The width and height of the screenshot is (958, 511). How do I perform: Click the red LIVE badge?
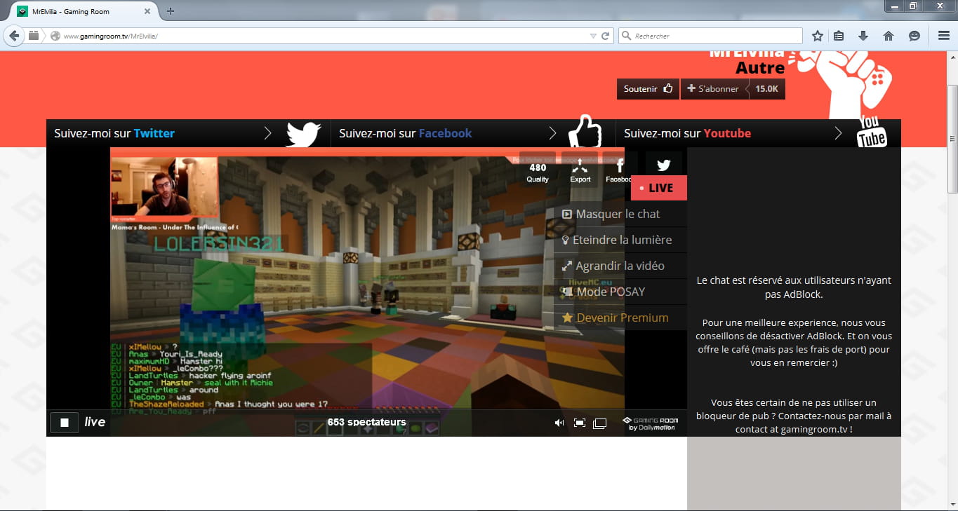[x=659, y=188]
